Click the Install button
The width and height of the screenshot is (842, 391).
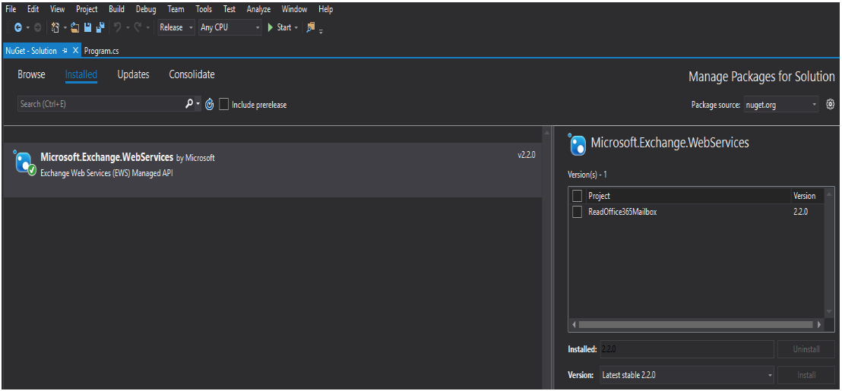806,375
